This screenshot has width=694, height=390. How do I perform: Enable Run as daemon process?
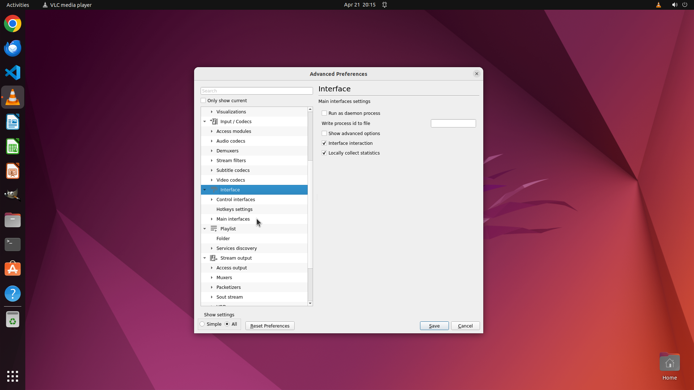[324, 113]
